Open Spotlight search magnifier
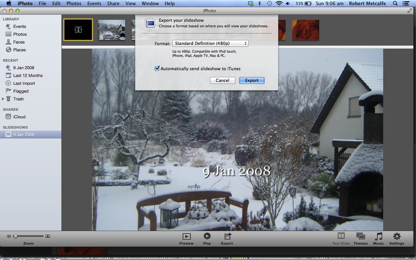The height and width of the screenshot is (260, 416). pyautogui.click(x=395, y=4)
